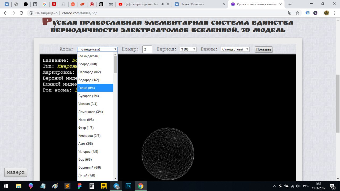Screen dimensions: 340x191
Task: Mute the YouTube tab speaker icon
Action: click(x=163, y=4)
